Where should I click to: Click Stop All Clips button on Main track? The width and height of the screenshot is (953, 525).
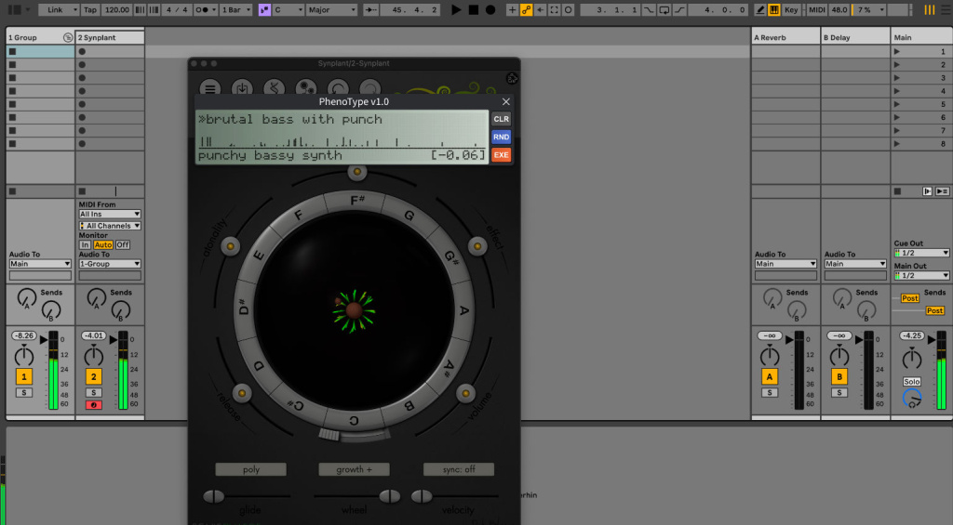coord(898,191)
